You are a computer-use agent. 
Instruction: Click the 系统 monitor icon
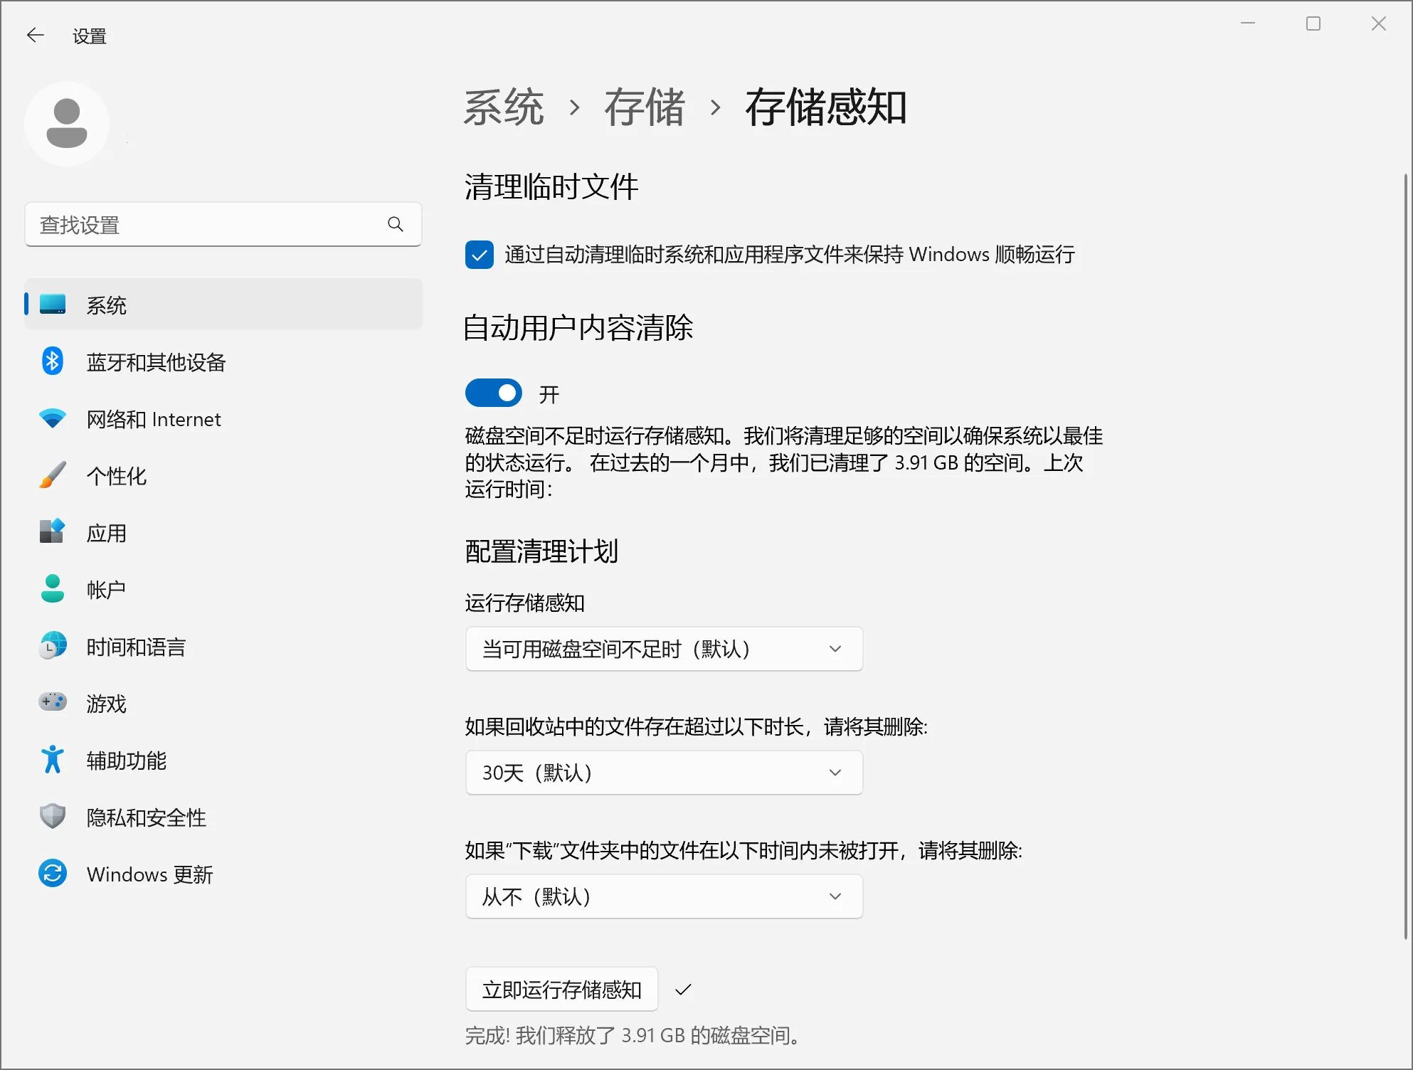(53, 304)
